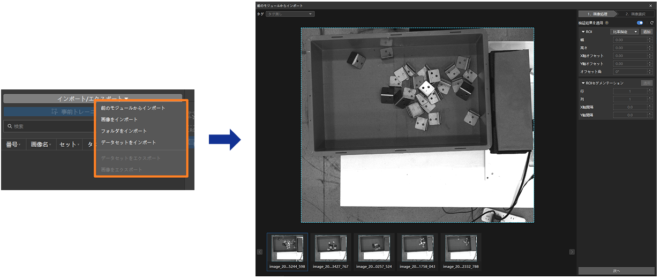The width and height of the screenshot is (661, 279).
Task: Click the 幅 value field
Action: (630, 40)
